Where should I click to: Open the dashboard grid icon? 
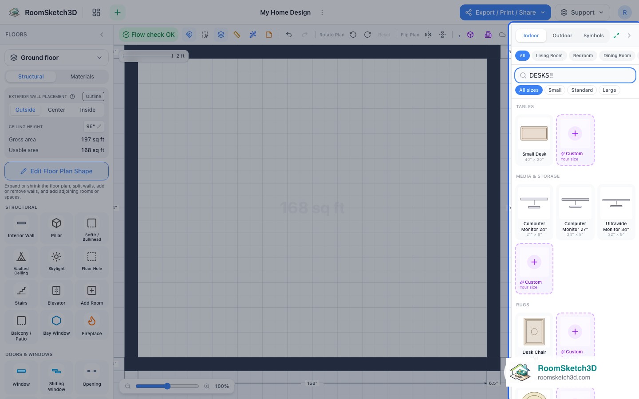point(96,12)
